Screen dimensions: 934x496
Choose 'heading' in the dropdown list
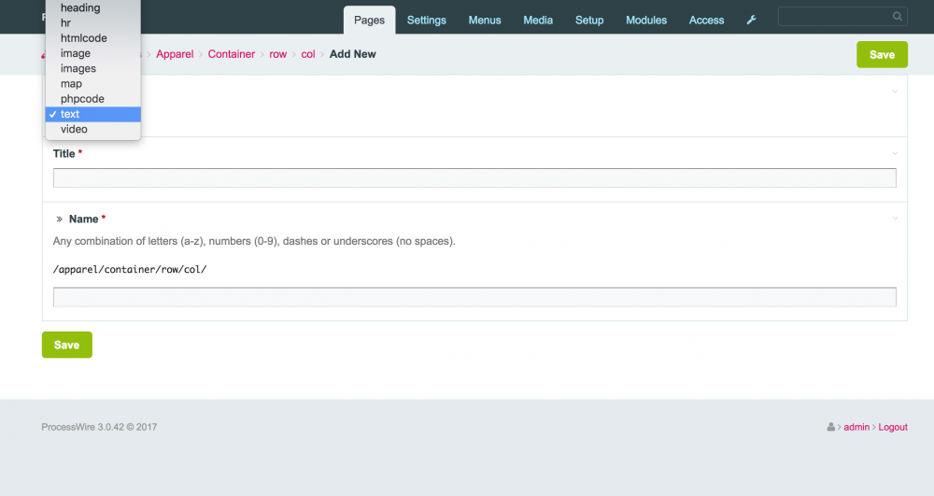[x=80, y=8]
